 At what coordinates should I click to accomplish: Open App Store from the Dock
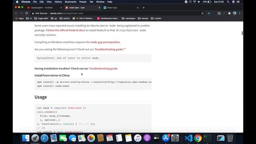tap(166, 138)
